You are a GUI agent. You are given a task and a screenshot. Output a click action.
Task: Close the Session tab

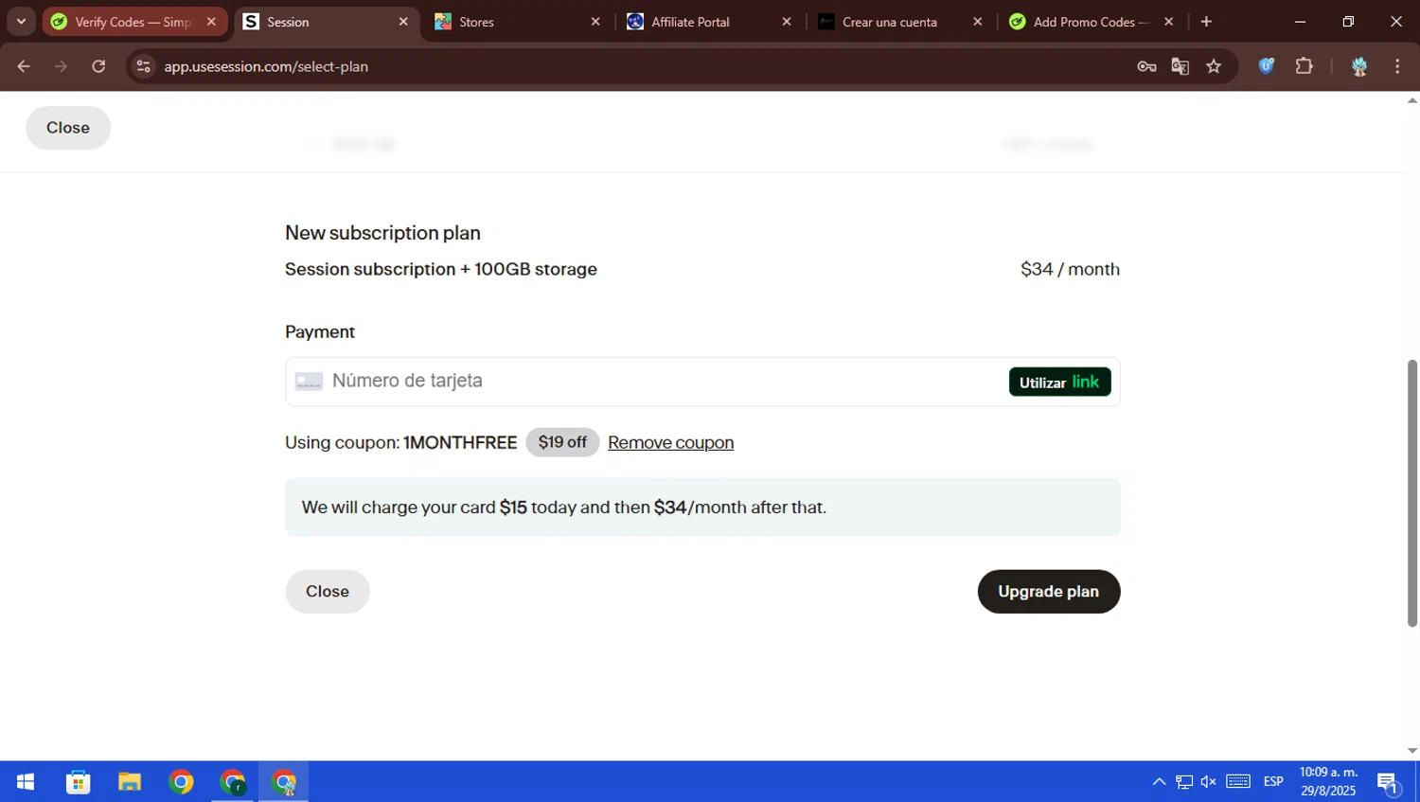tap(403, 22)
